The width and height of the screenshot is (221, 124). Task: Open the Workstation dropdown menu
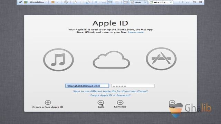tap(38, 2)
